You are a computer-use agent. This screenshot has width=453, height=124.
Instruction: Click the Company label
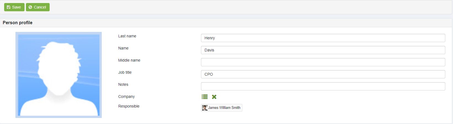pyautogui.click(x=127, y=97)
